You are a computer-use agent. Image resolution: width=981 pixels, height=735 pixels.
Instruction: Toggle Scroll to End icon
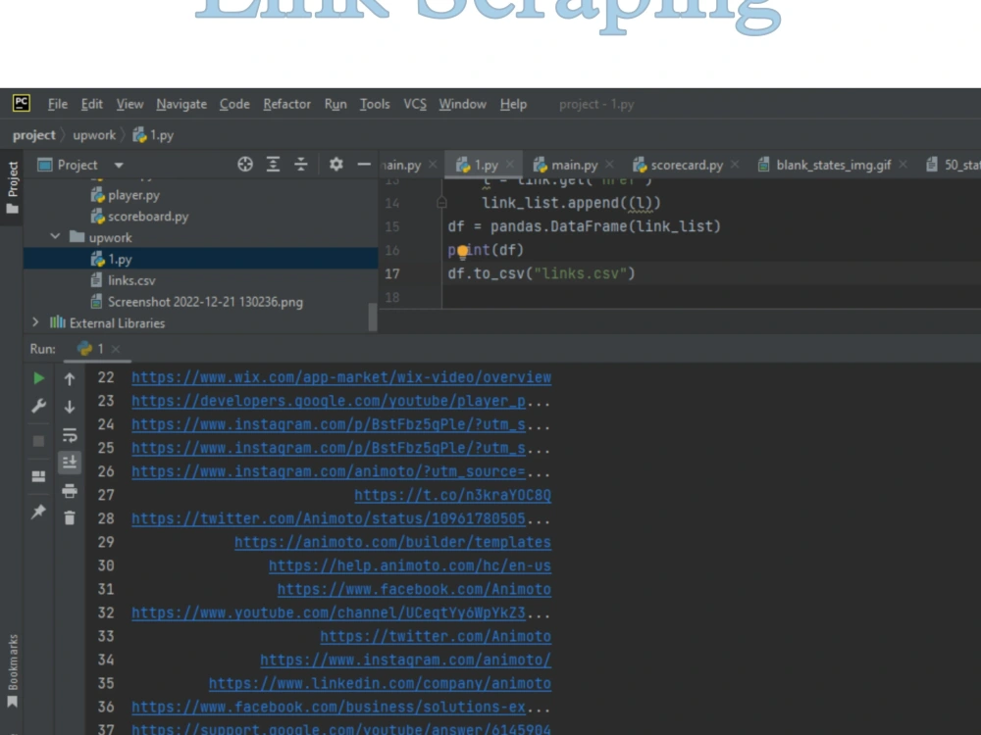click(x=70, y=463)
